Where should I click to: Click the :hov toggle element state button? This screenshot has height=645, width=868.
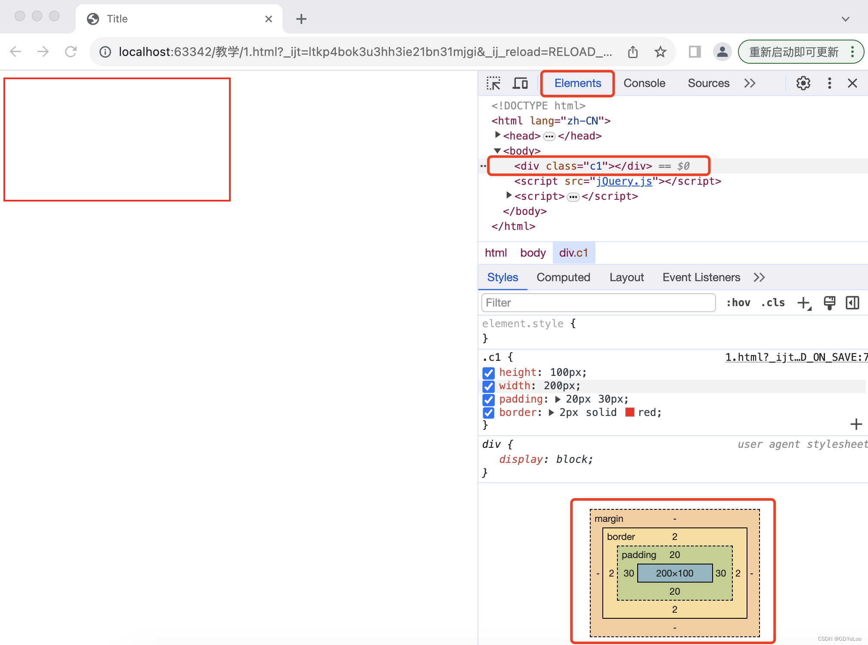738,303
